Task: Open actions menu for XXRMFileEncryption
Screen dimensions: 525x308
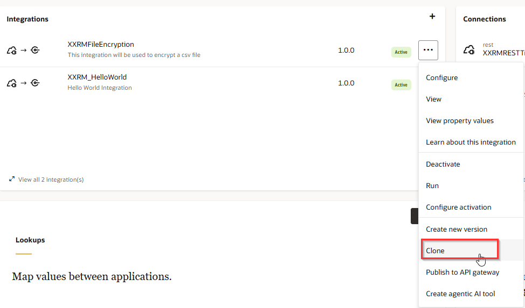Action: [428, 50]
